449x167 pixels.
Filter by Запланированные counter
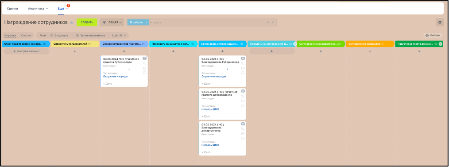pyautogui.click(x=90, y=35)
